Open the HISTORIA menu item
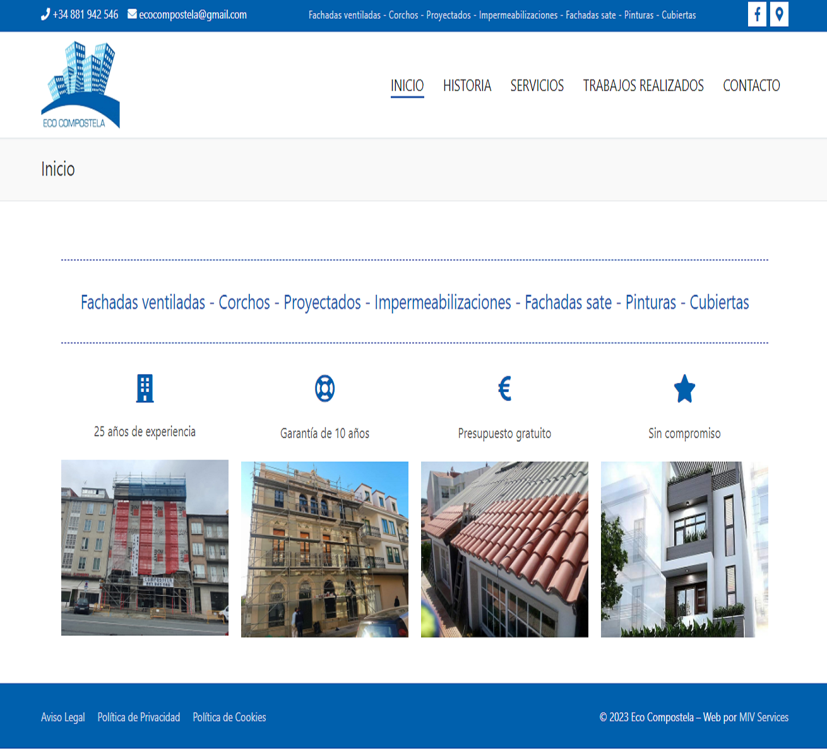827x753 pixels. pyautogui.click(x=467, y=85)
